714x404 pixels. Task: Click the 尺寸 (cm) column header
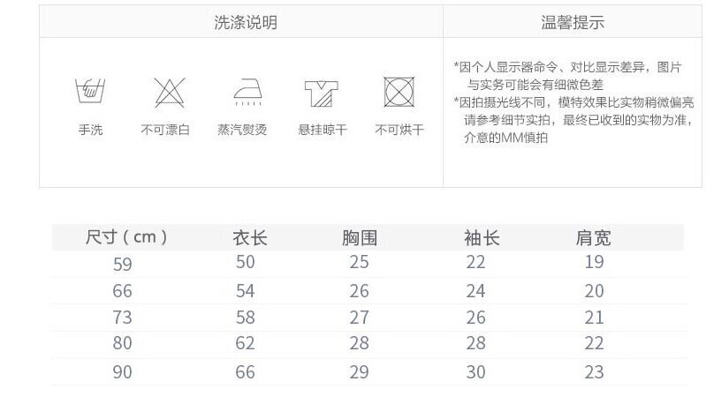(126, 236)
